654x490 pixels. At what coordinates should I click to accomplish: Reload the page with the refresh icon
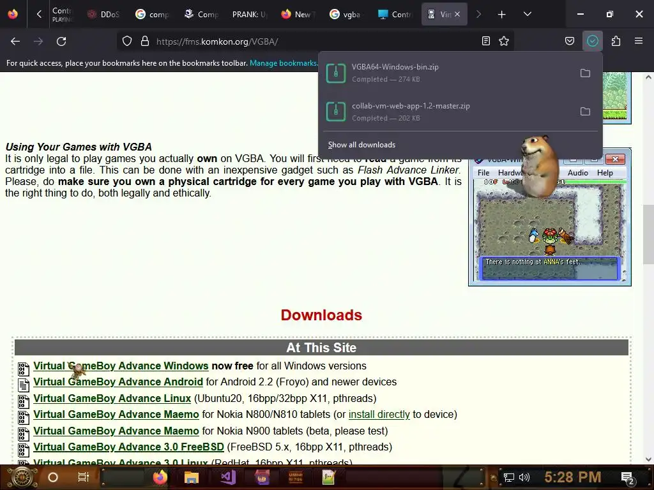61,41
